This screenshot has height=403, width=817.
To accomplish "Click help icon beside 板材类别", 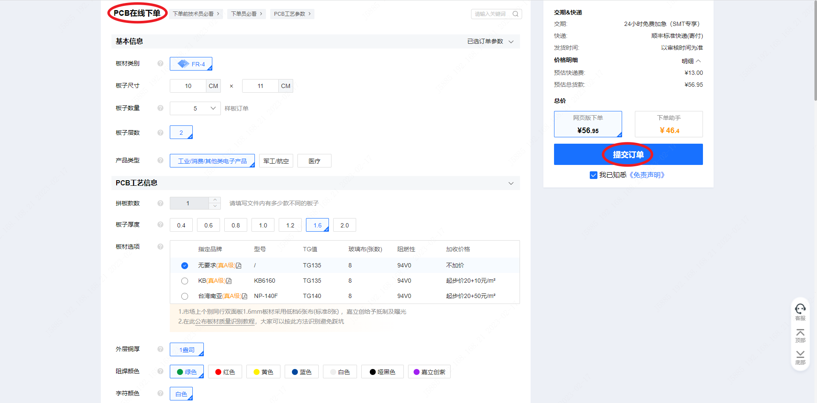I will [x=160, y=63].
